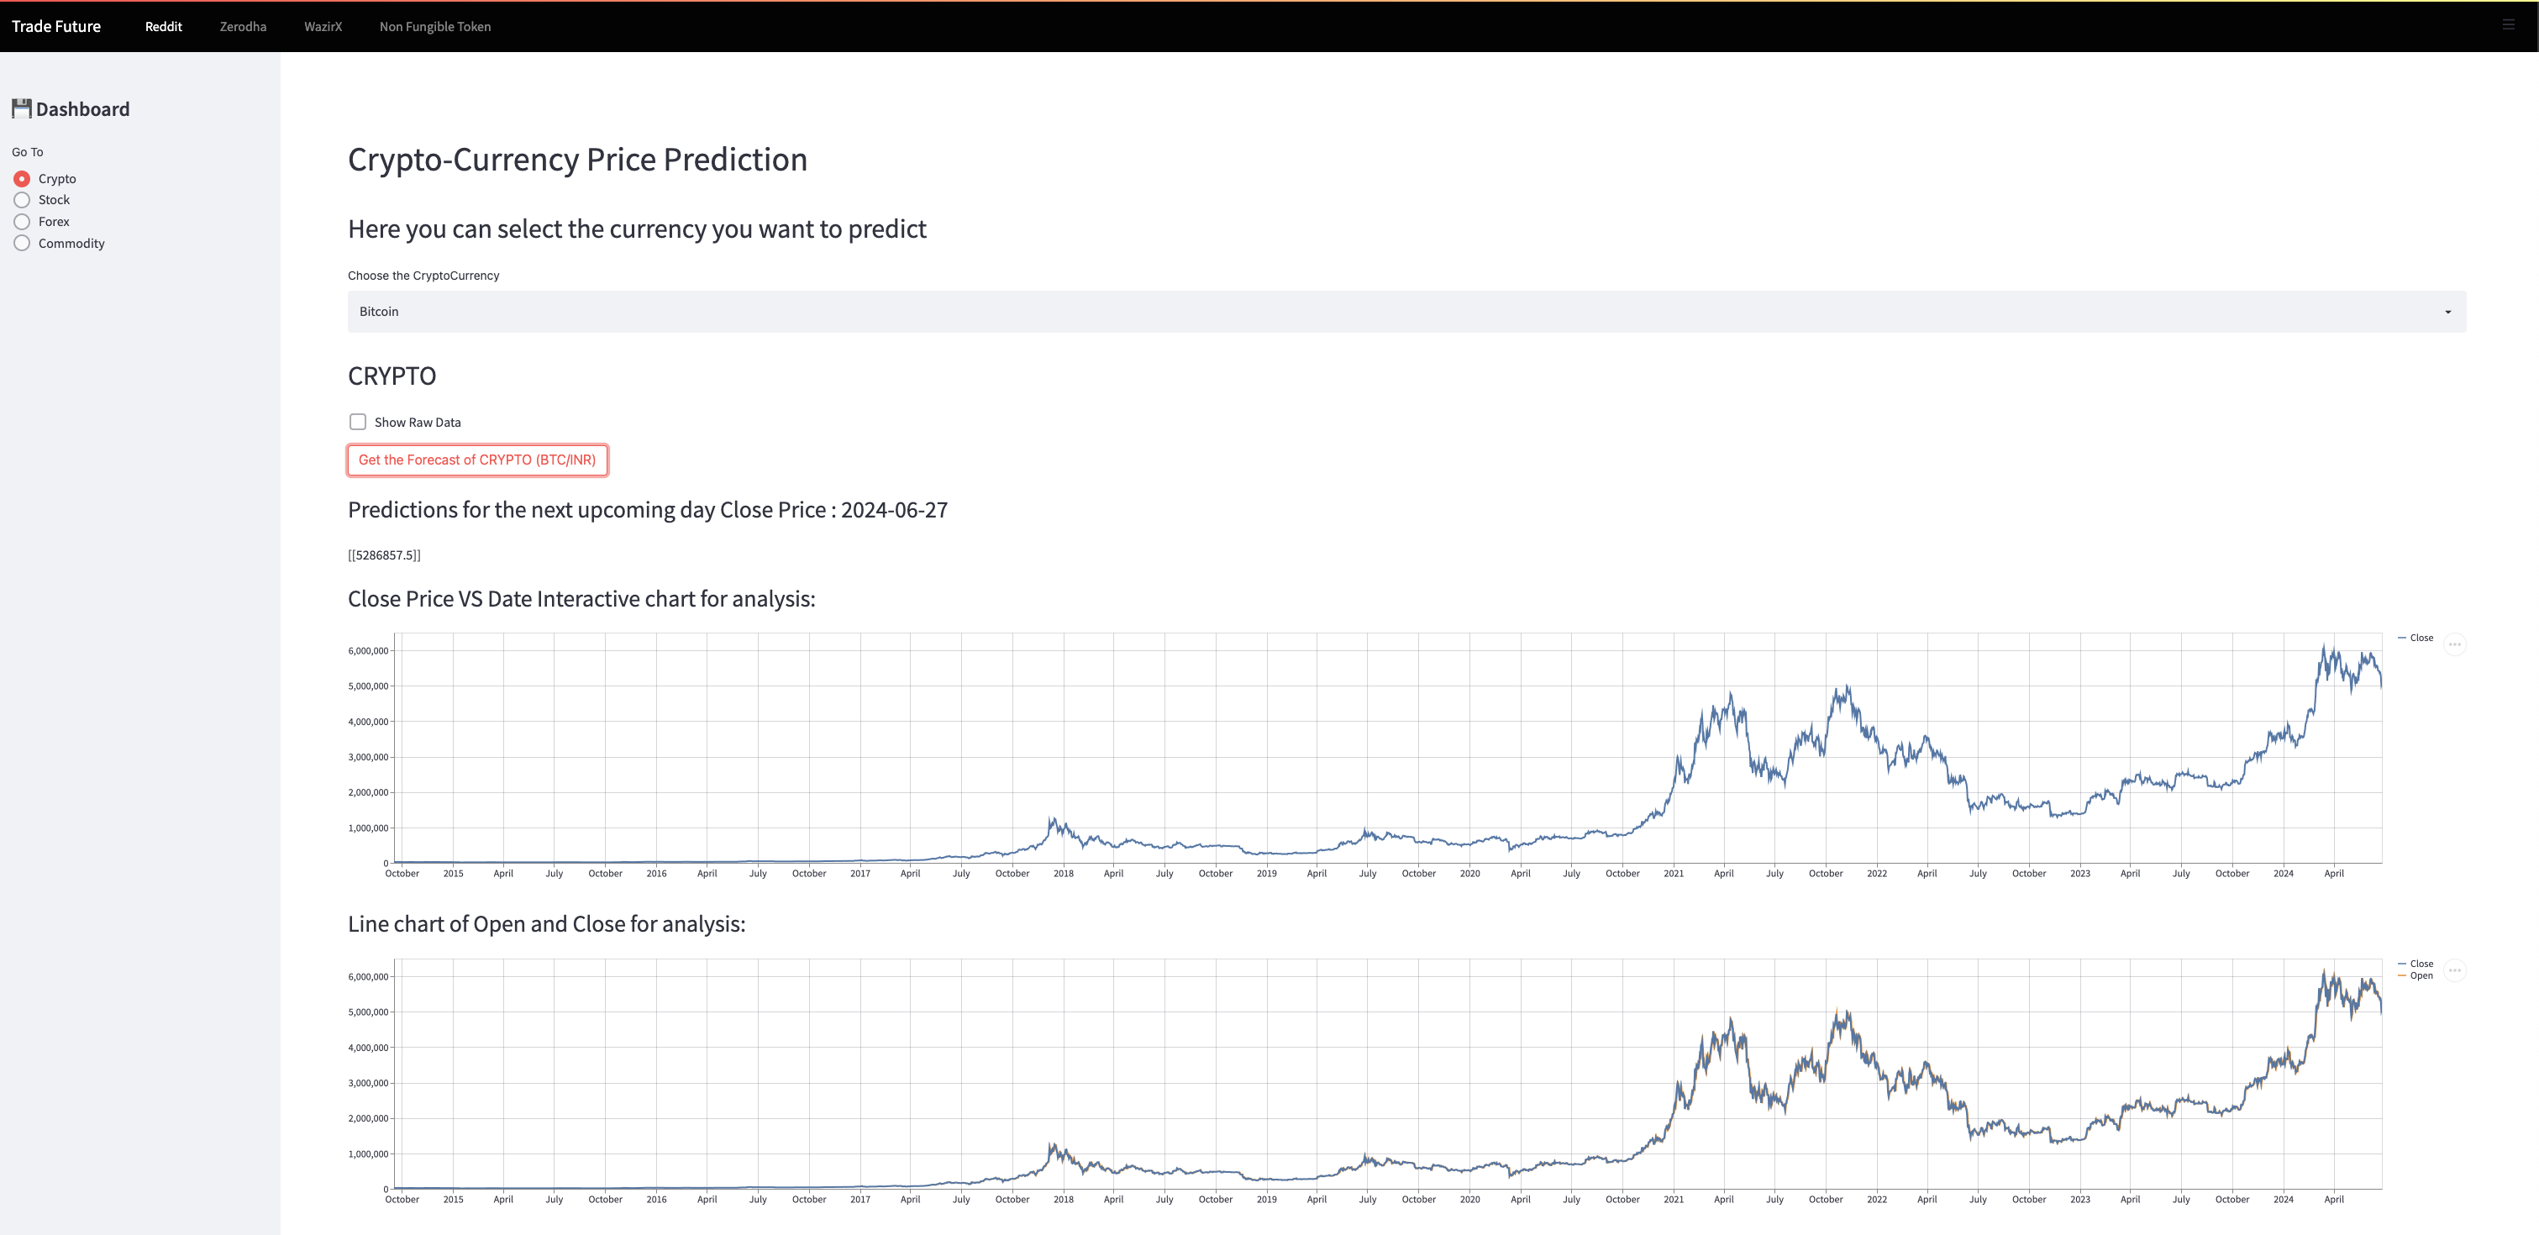
Task: Click the 2018 x-axis label in the first chart
Action: click(x=1064, y=873)
